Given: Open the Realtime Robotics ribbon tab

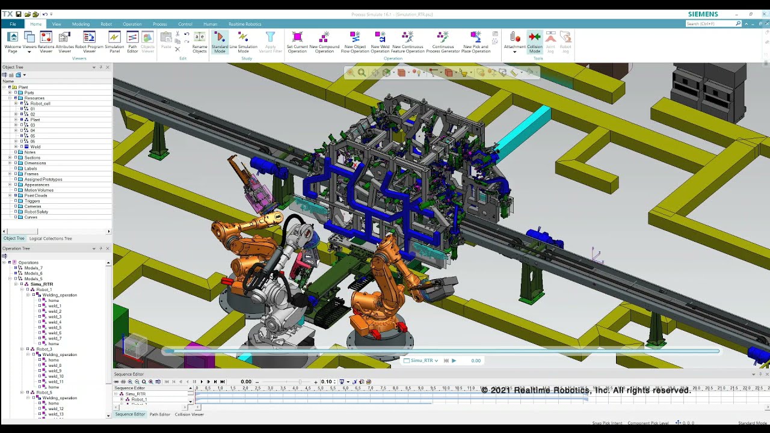Looking at the screenshot, I should [245, 24].
